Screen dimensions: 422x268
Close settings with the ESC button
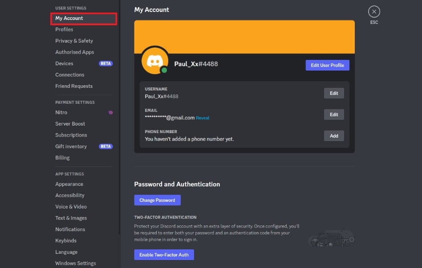coord(374,12)
